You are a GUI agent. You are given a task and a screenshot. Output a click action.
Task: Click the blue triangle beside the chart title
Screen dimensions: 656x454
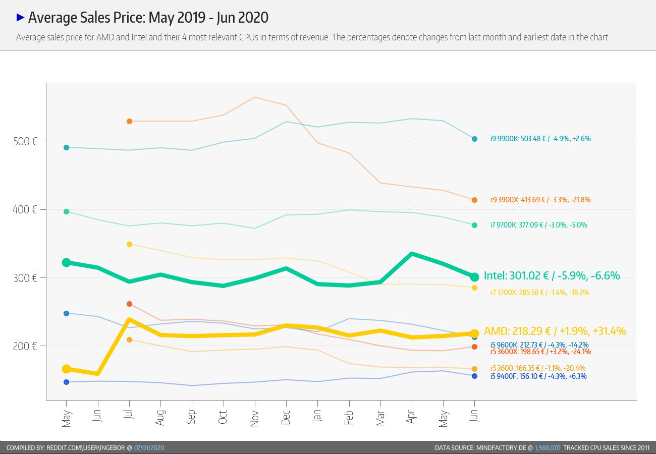click(21, 18)
